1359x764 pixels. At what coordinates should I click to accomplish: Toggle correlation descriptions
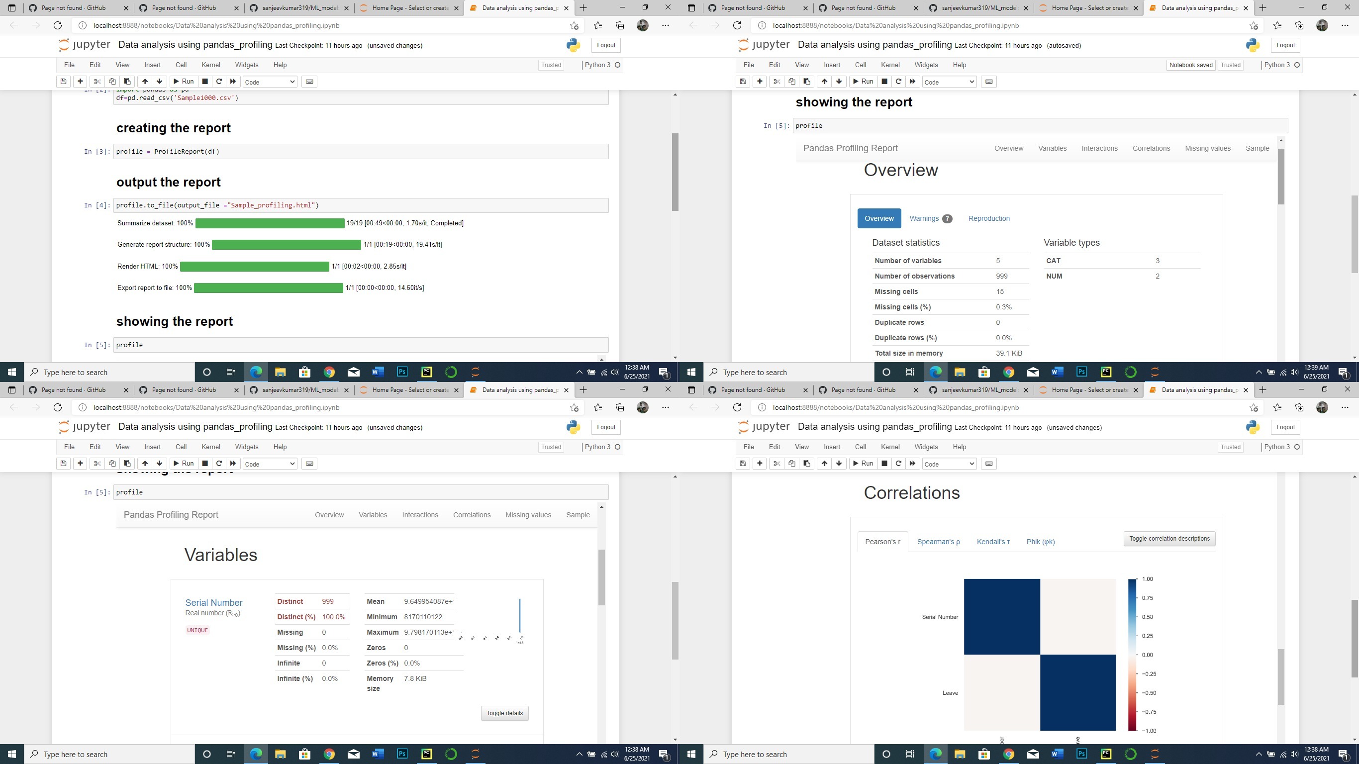click(1169, 538)
